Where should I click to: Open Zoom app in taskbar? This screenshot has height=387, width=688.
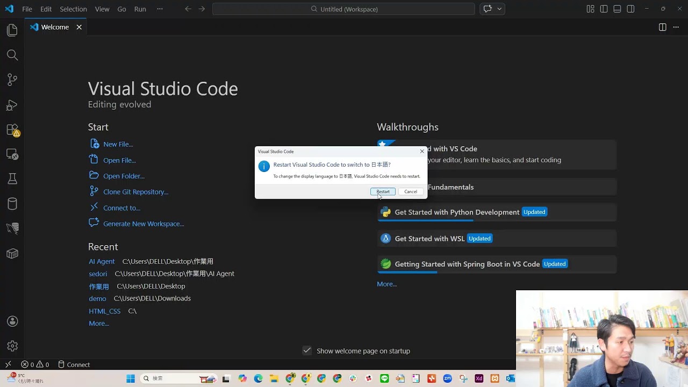click(447, 378)
